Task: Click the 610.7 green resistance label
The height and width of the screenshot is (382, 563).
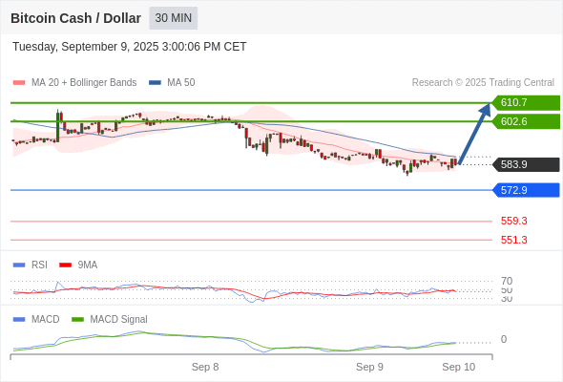Action: point(526,103)
